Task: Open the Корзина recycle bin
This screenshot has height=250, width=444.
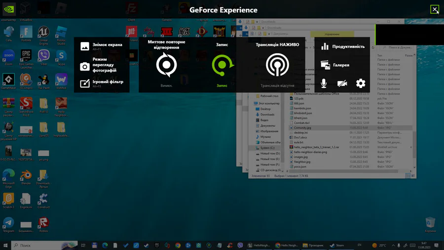Action: pos(430,224)
